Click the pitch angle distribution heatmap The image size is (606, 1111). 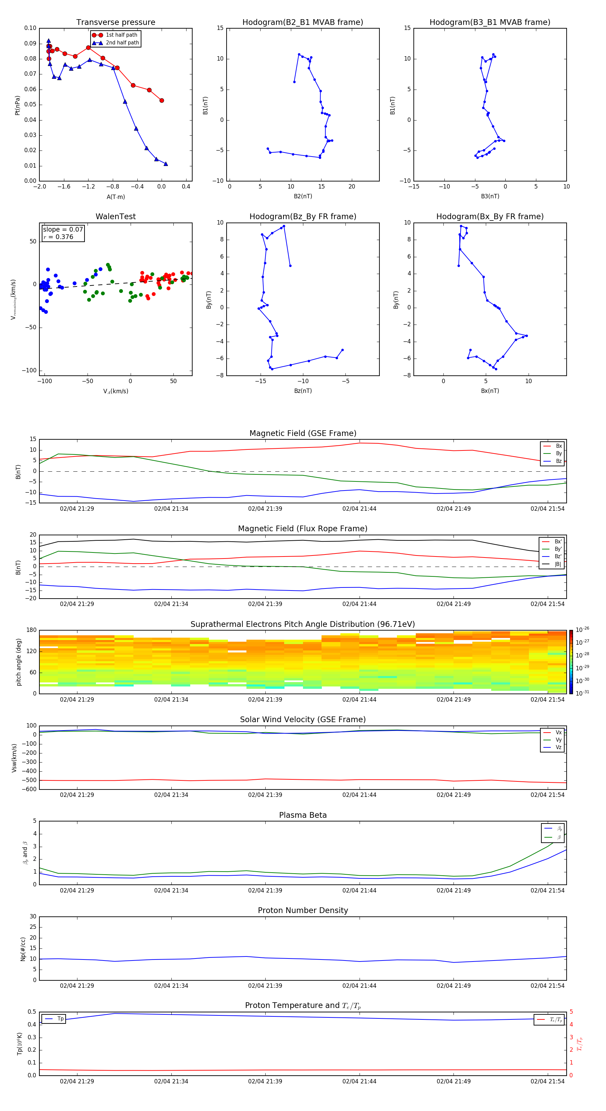tap(303, 662)
